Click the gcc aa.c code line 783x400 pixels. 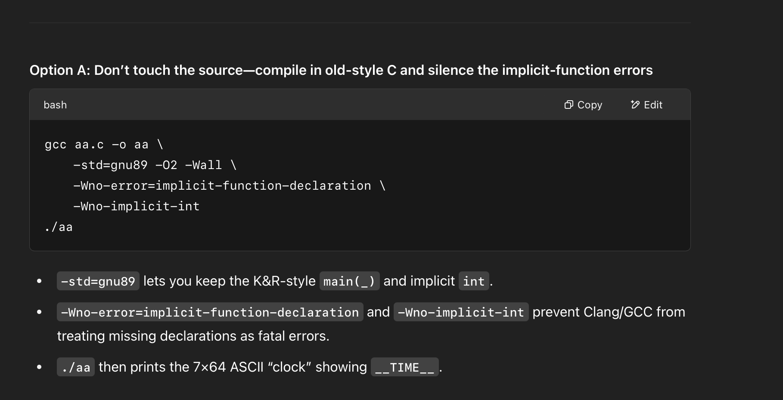click(104, 145)
